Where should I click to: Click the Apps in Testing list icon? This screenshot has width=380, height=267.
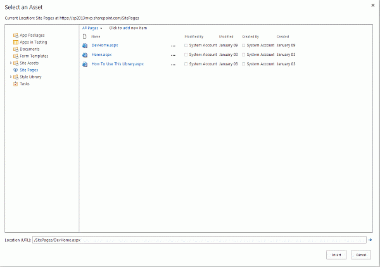click(15, 42)
